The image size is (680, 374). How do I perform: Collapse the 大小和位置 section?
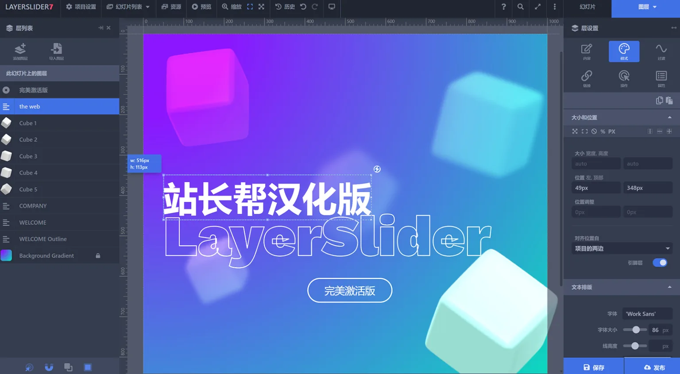669,117
